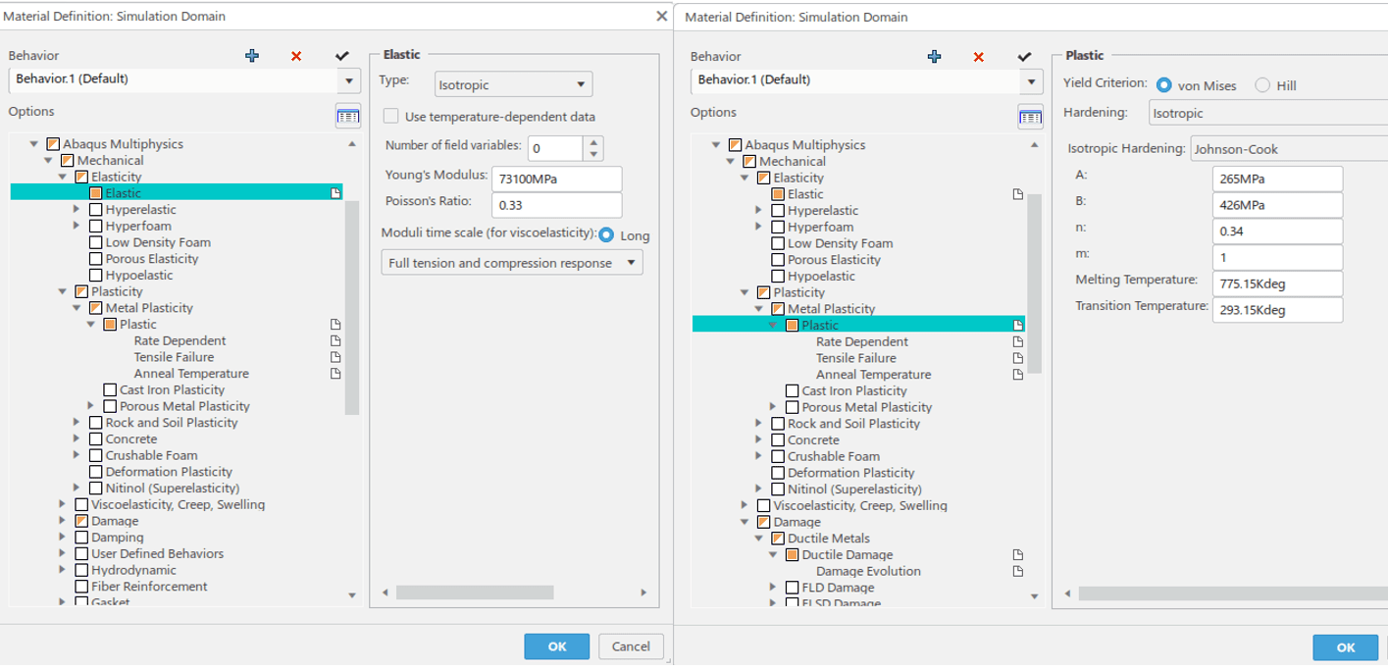The height and width of the screenshot is (670, 1388).
Task: Click horizontal scrollbar in Plastic panel
Action: tap(1233, 593)
